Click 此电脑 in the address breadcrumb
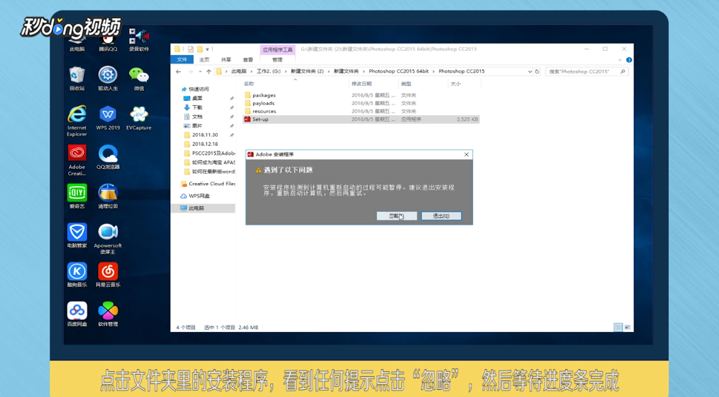This screenshot has width=719, height=397. [239, 72]
